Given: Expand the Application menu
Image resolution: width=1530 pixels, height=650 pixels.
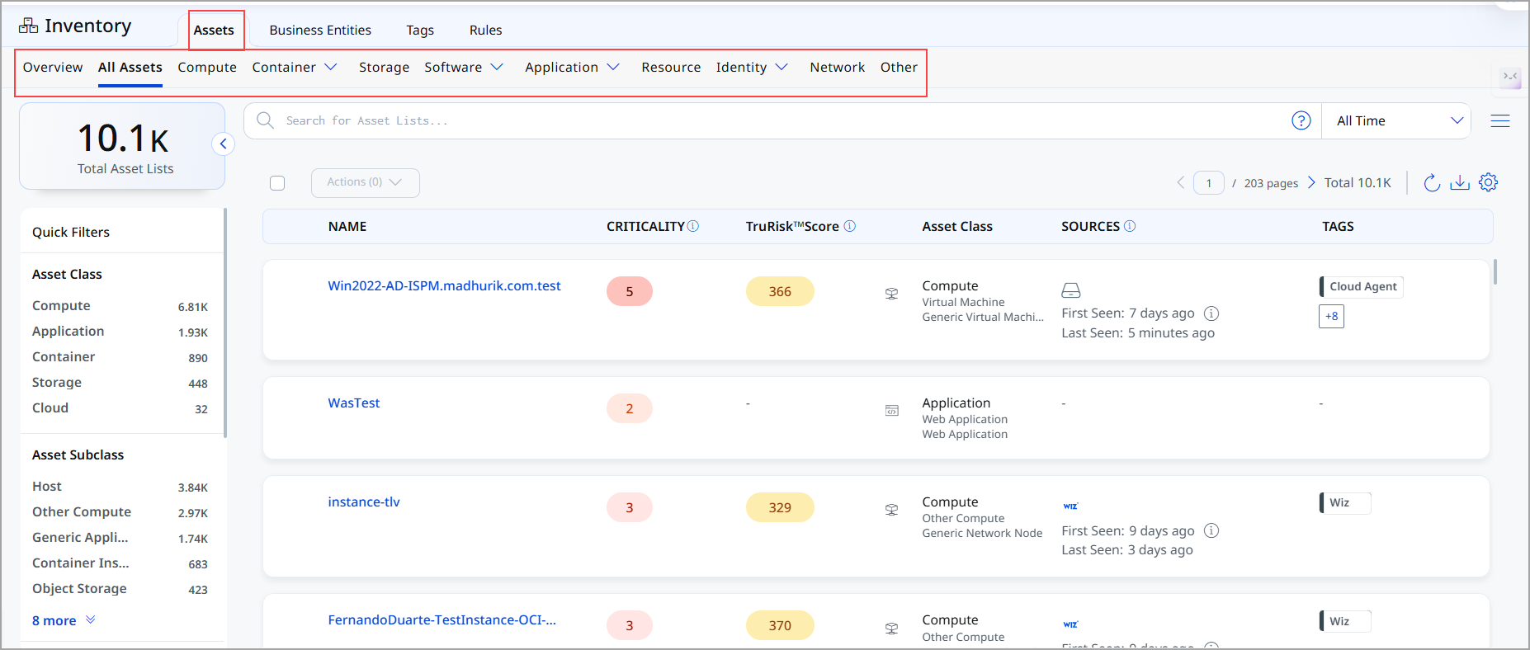Looking at the screenshot, I should [613, 67].
